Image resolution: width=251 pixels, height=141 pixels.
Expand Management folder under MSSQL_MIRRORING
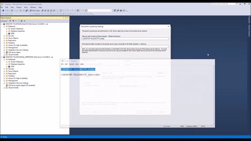4,81
